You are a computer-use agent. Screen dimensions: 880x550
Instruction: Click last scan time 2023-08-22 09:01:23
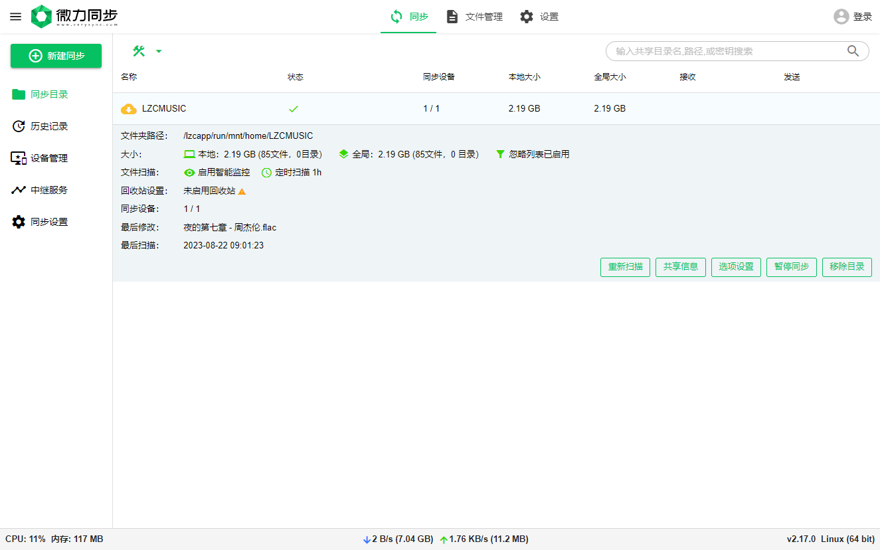click(x=223, y=245)
